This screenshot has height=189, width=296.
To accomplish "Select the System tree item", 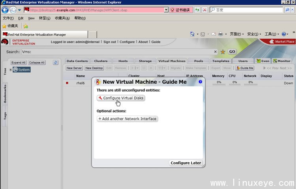I will click(22, 70).
